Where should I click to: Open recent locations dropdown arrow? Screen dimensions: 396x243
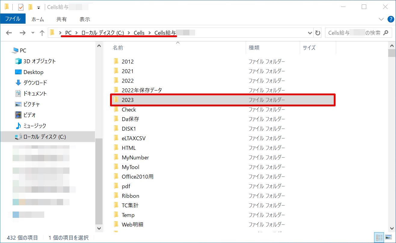coord(33,33)
